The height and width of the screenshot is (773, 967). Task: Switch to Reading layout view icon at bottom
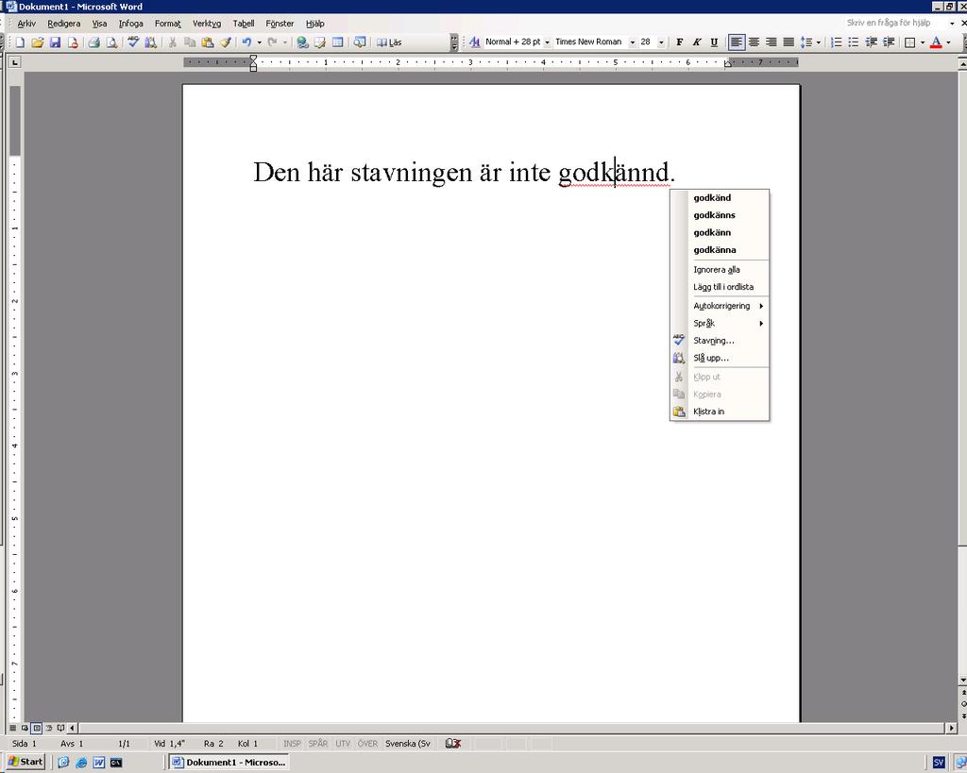click(x=60, y=728)
